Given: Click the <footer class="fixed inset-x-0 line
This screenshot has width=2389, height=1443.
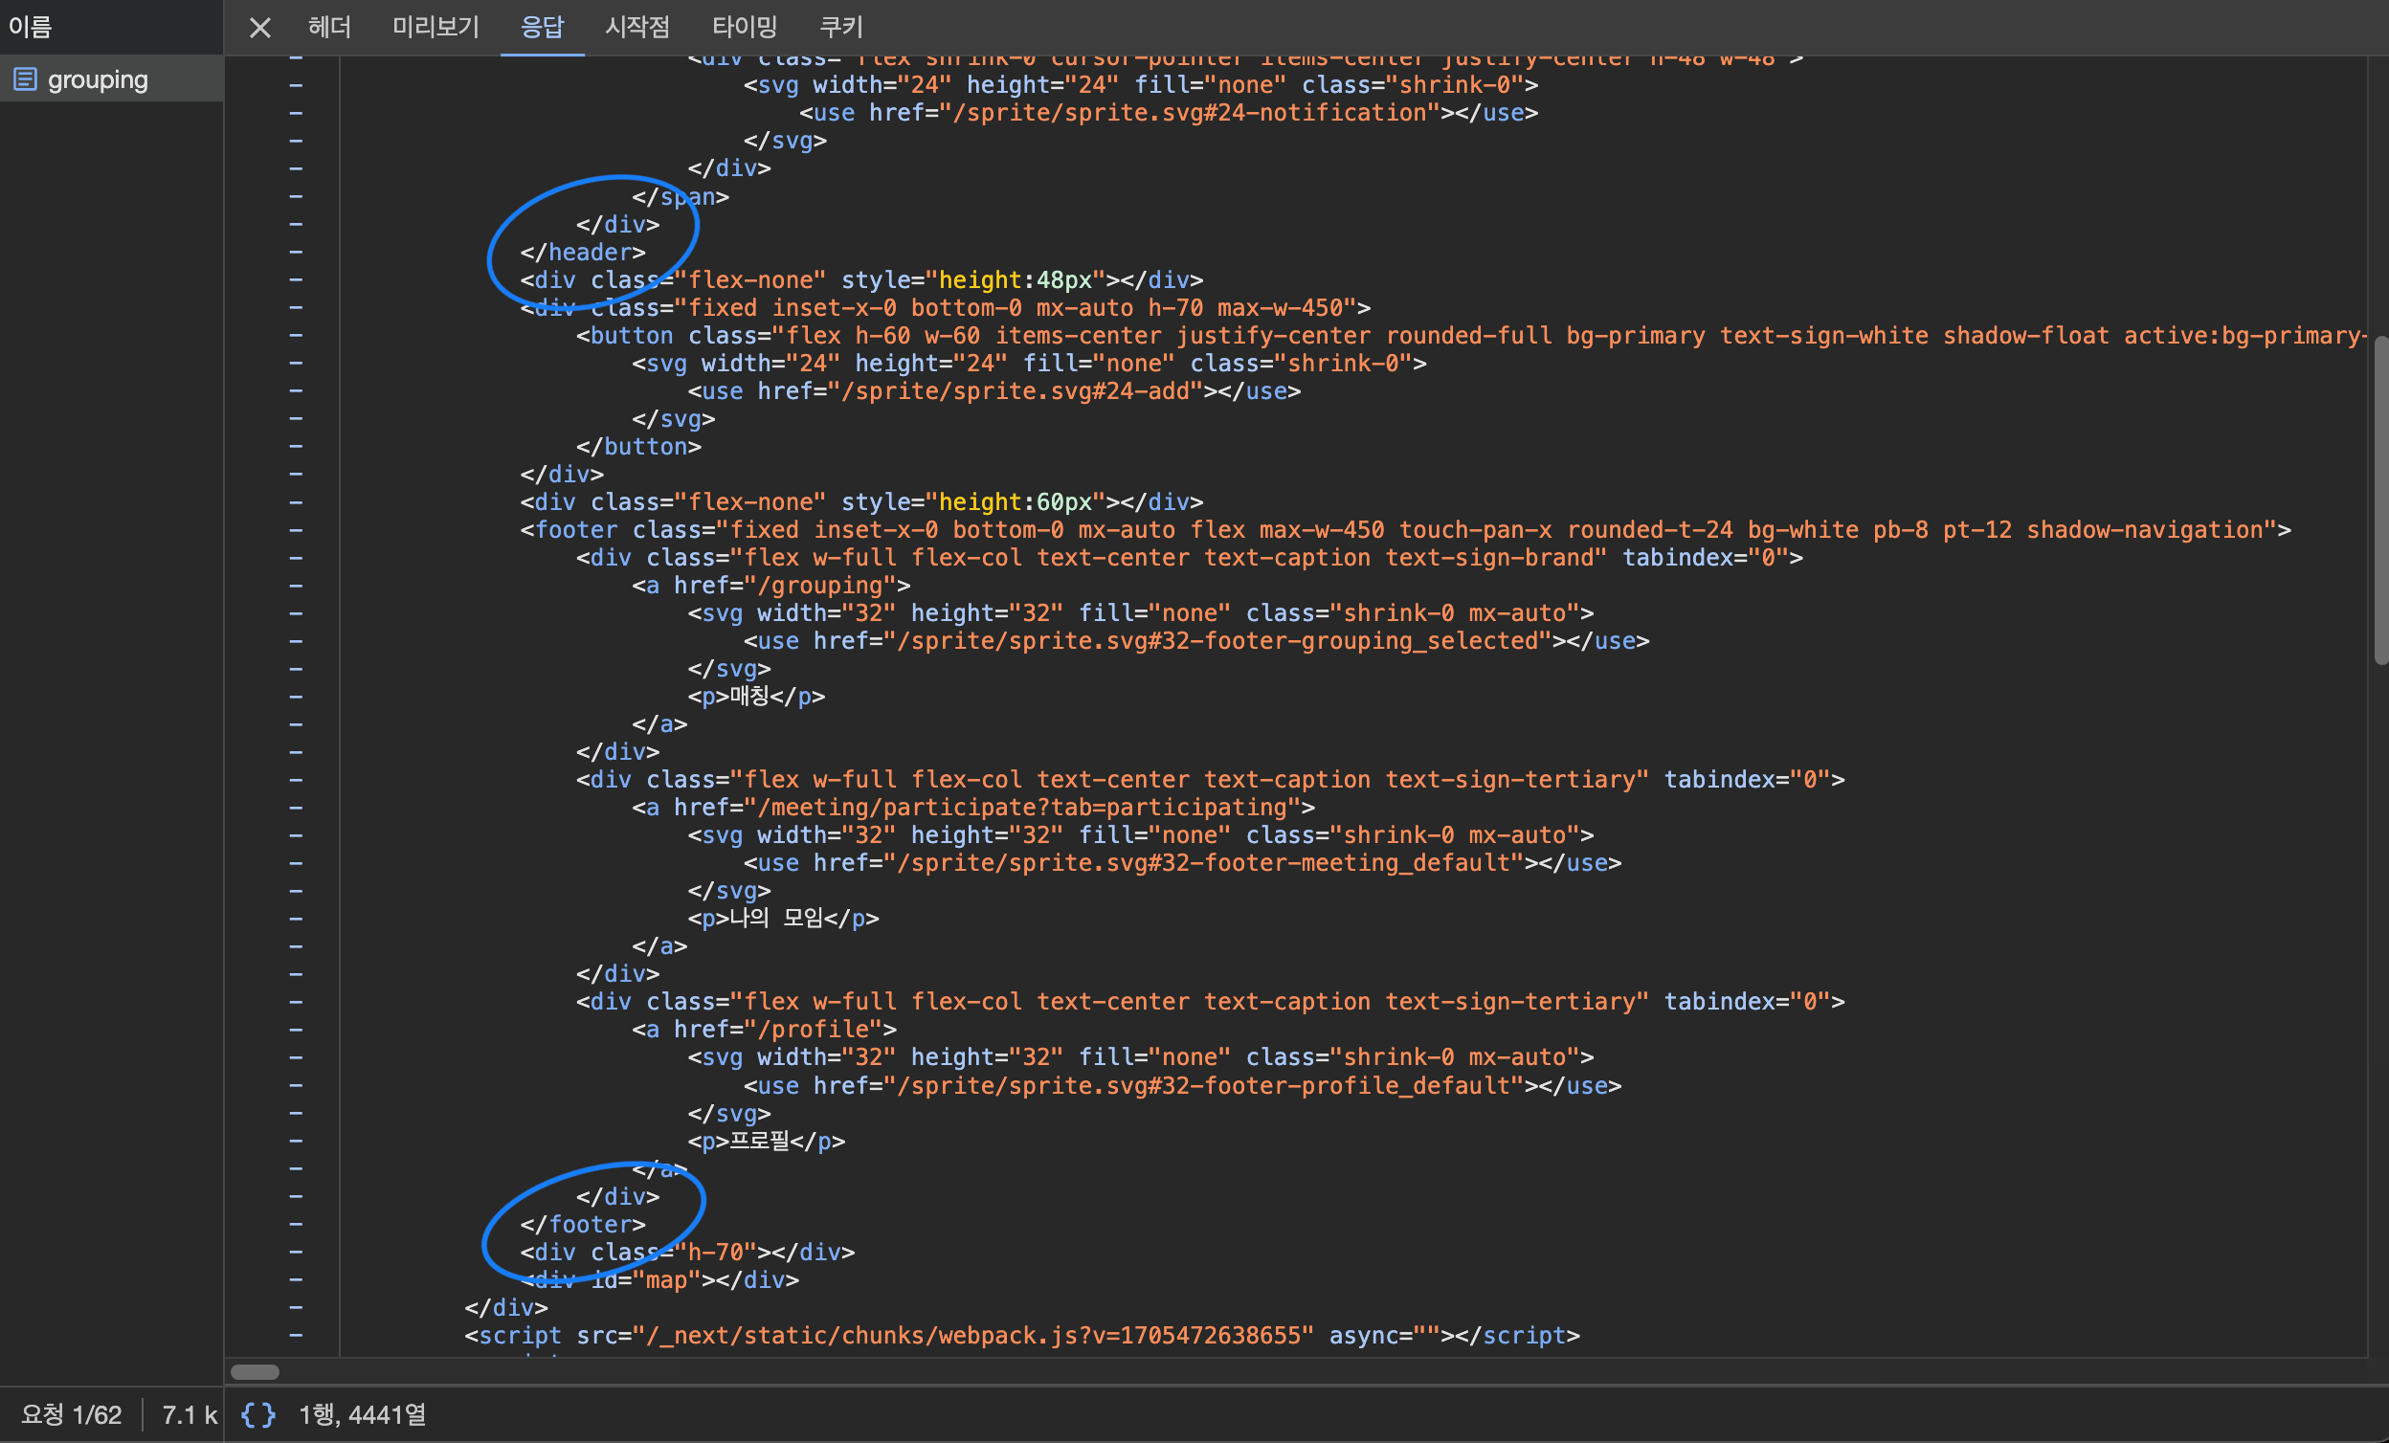Looking at the screenshot, I should tap(1405, 530).
